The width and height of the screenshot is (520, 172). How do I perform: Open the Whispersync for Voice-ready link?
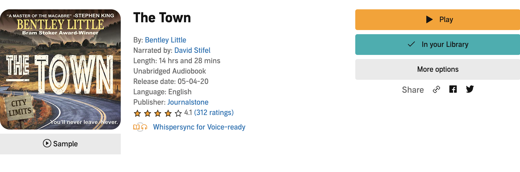coord(199,127)
